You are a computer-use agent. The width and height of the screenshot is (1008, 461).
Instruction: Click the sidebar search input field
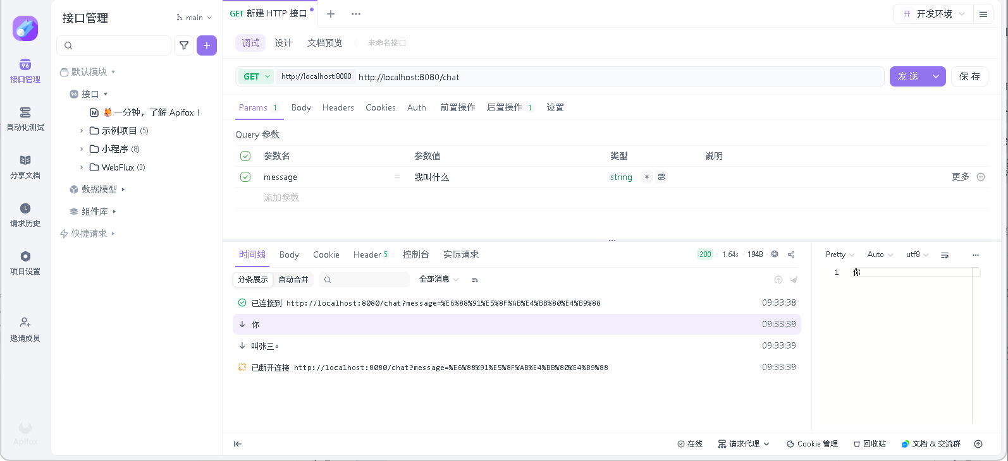[x=114, y=45]
